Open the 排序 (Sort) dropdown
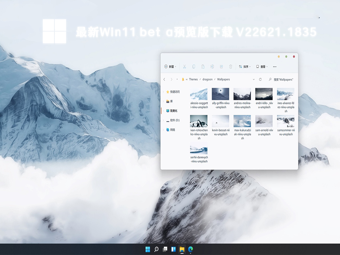The image size is (340, 255). click(244, 66)
